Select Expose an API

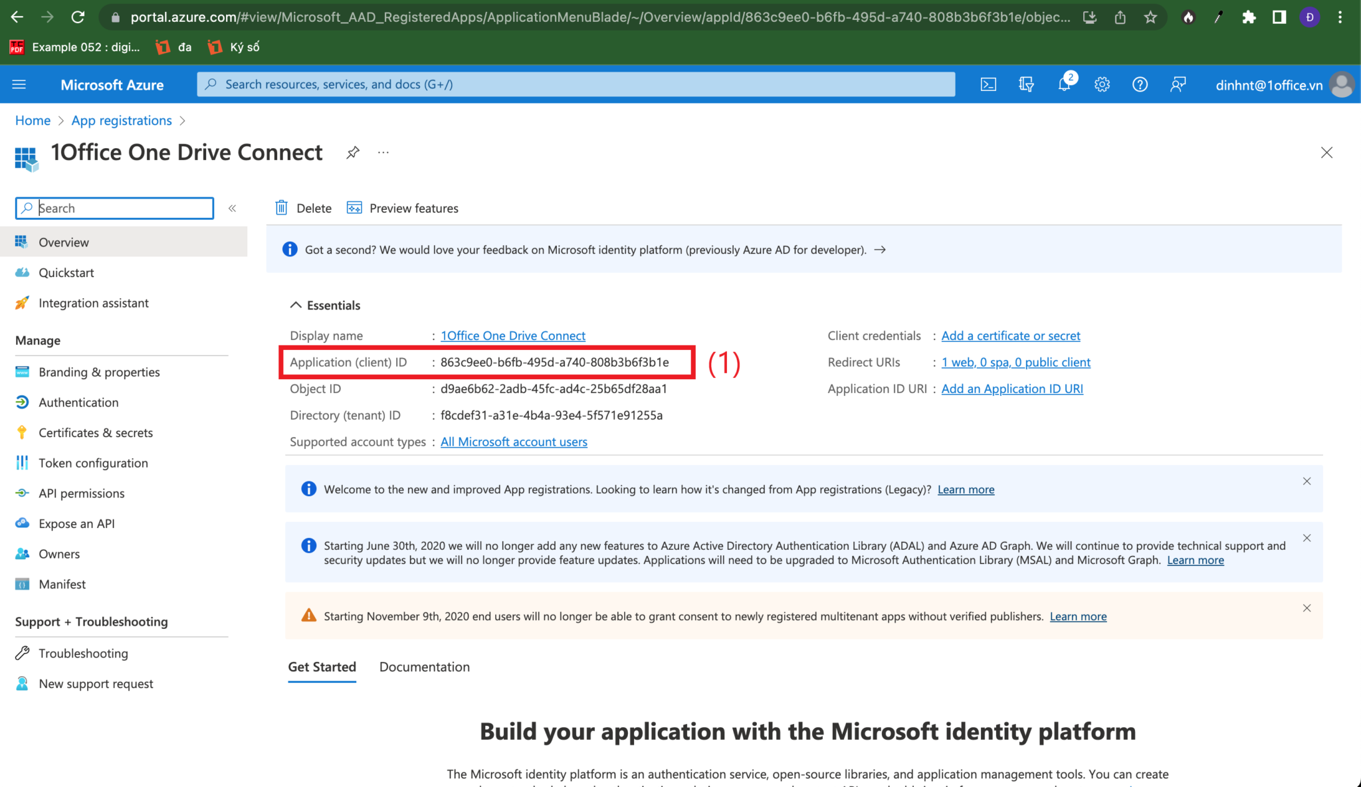(76, 523)
